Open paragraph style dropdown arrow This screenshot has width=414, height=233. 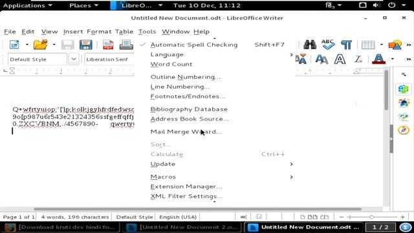[74, 59]
